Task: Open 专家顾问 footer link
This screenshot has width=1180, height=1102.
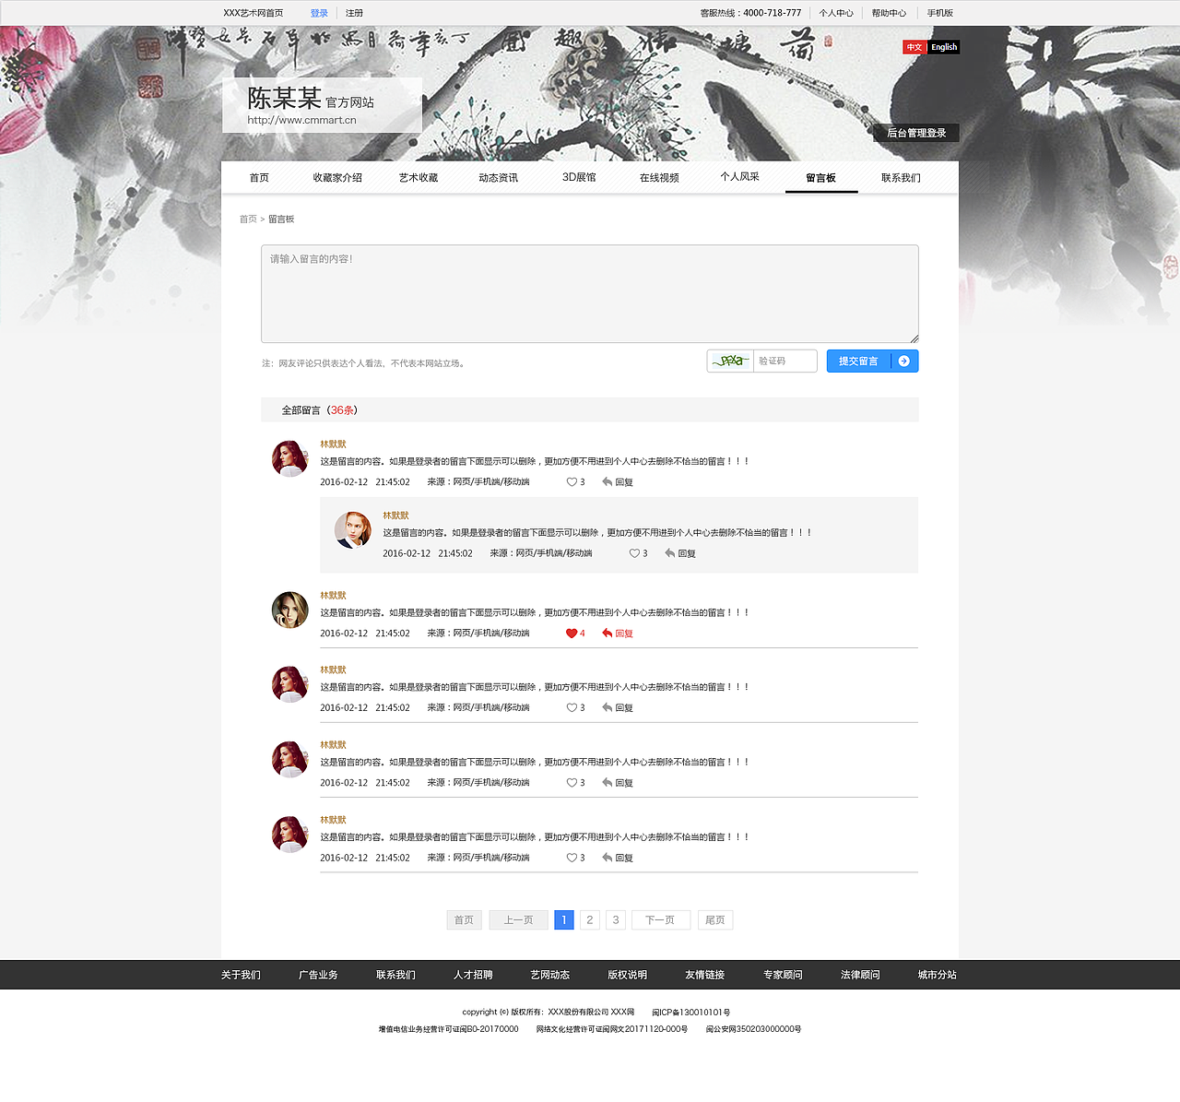Action: tap(783, 975)
